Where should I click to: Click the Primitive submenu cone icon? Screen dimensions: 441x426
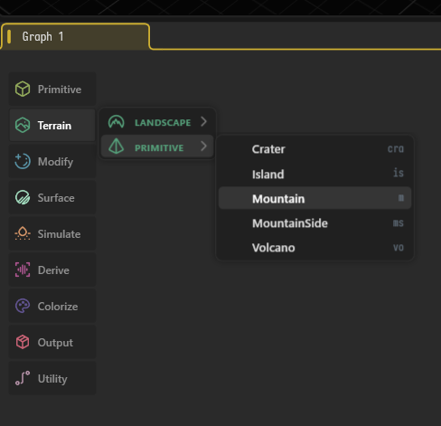(117, 147)
